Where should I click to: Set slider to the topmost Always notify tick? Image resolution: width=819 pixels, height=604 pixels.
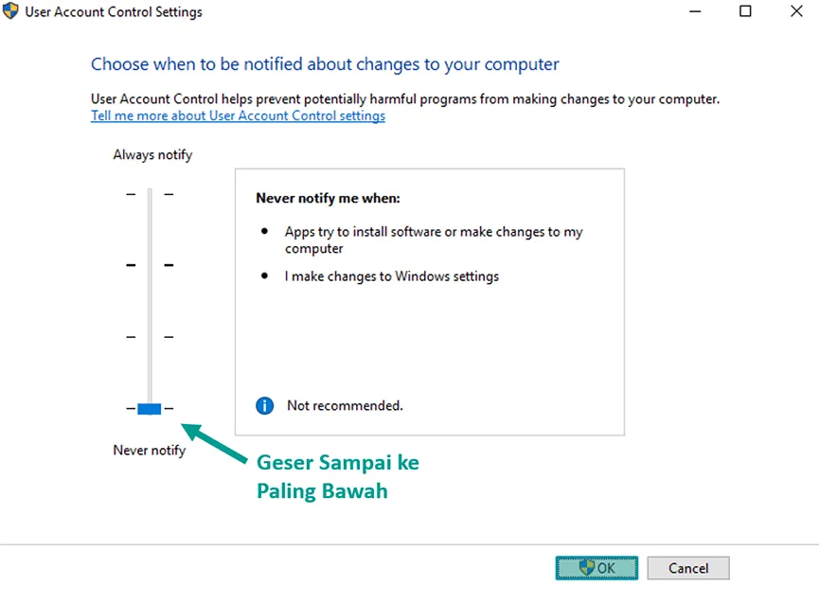pos(150,194)
